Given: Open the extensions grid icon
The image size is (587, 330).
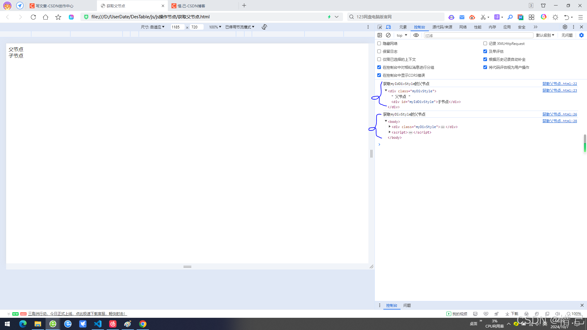Looking at the screenshot, I should (531, 17).
